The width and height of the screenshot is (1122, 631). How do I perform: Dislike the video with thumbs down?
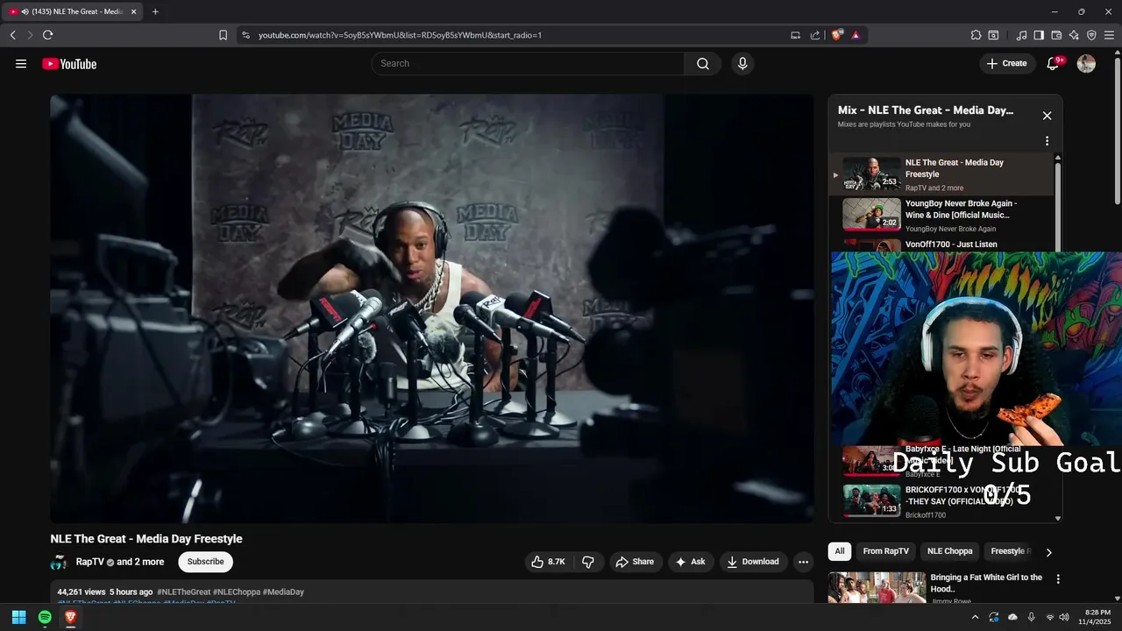[x=588, y=562]
